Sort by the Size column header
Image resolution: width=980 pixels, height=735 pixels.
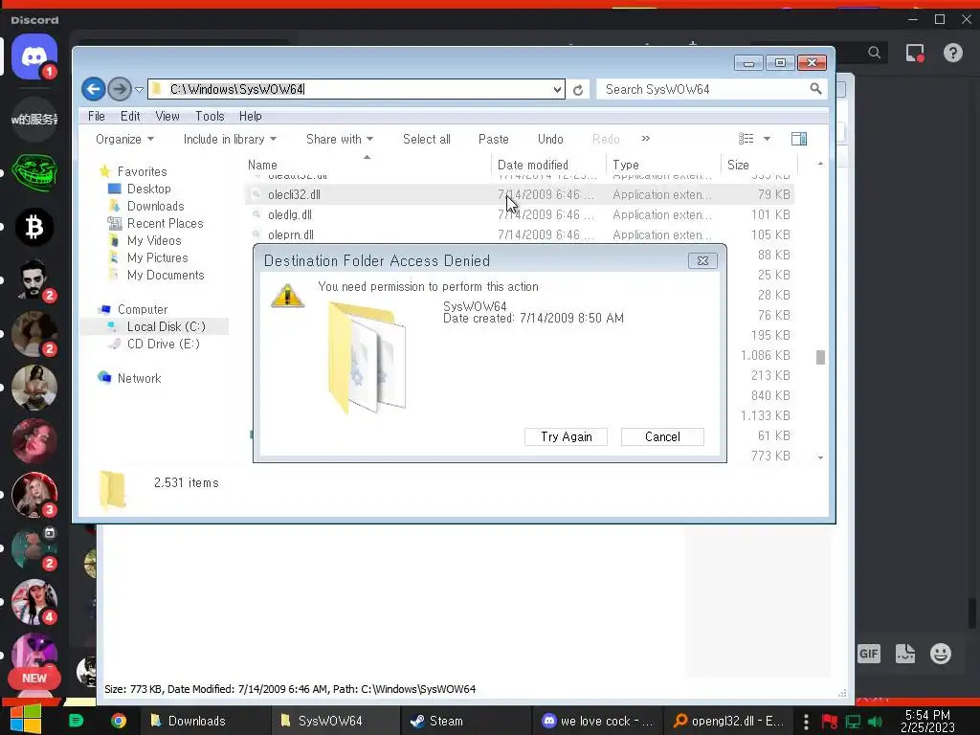click(x=759, y=165)
